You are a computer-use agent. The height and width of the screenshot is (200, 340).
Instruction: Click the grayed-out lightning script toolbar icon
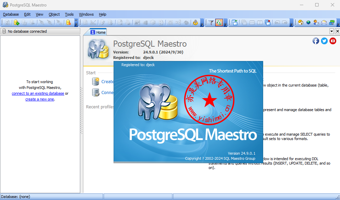click(103, 22)
